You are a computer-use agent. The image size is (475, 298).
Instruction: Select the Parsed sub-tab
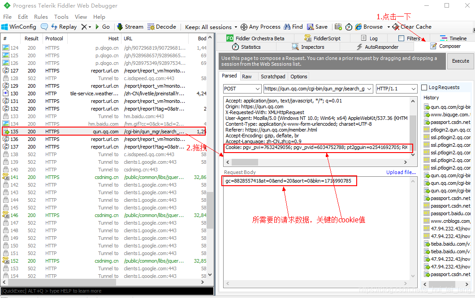coord(229,76)
